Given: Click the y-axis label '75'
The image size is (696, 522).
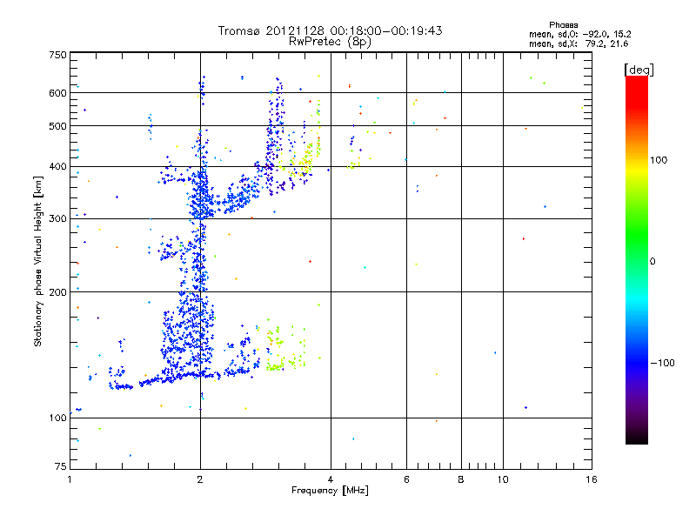Looking at the screenshot, I should point(61,466).
